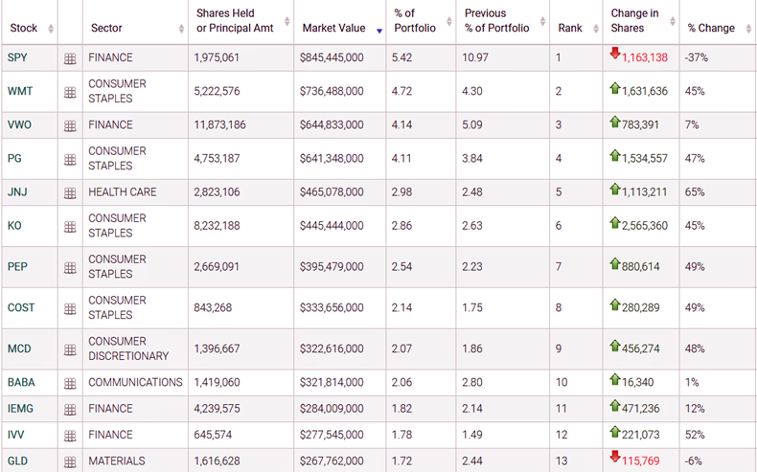Click green up arrow in BABA row
Viewport: 757px width, 472px height.
click(x=615, y=379)
